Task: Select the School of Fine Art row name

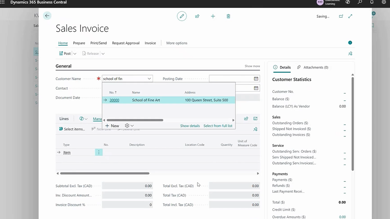Action: pos(146,100)
